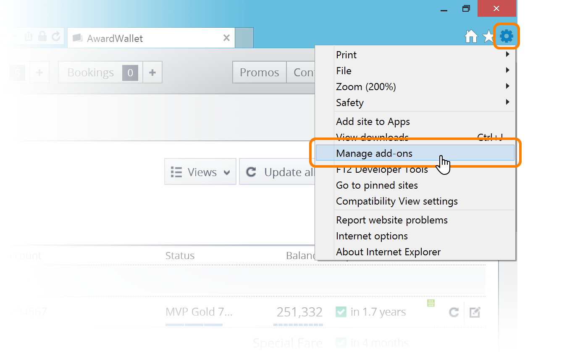The width and height of the screenshot is (567, 358).
Task: Select Manage add-ons from the menu
Action: [x=374, y=153]
